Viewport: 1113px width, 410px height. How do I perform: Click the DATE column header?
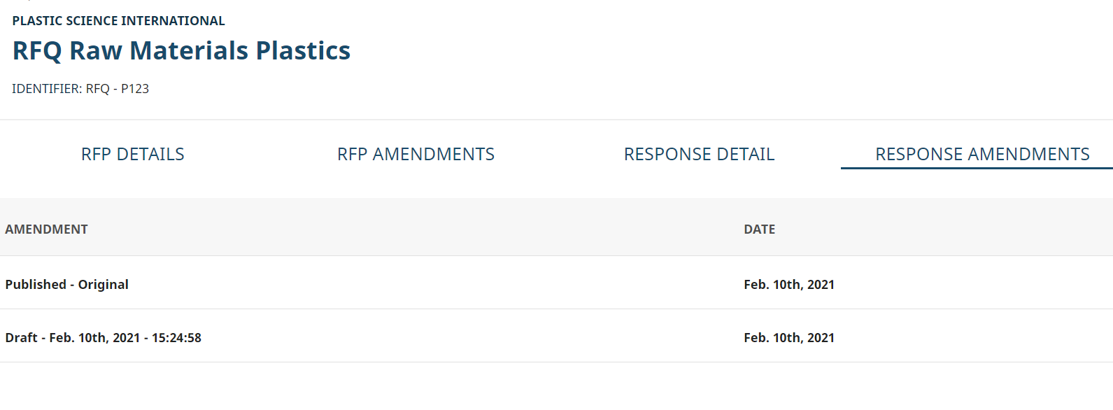[759, 229]
